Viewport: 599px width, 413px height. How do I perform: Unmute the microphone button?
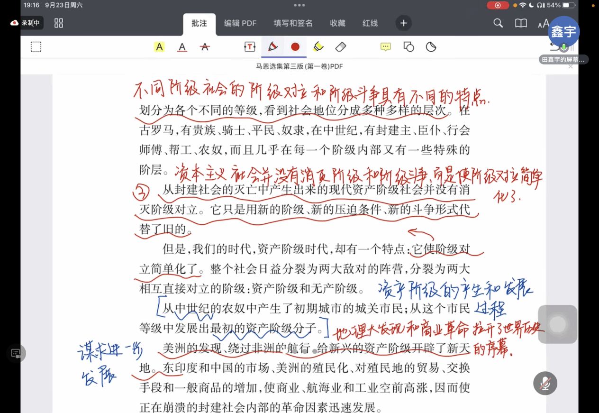[x=545, y=383]
